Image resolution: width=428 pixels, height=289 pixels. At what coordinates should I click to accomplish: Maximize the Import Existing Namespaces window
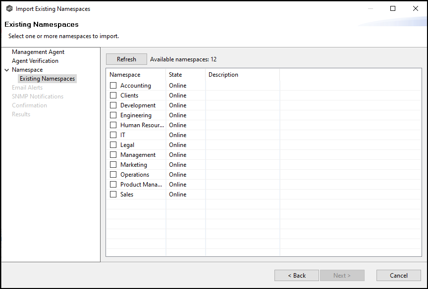pos(393,9)
